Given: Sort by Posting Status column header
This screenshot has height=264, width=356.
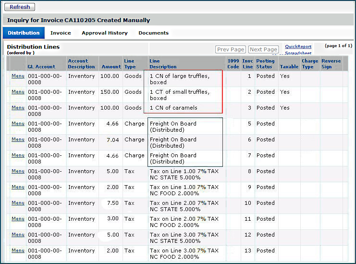Looking at the screenshot, I should 265,64.
